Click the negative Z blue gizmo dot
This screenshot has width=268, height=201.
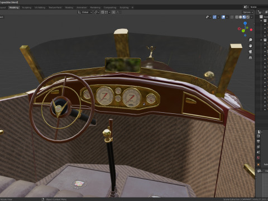pos(245,35)
